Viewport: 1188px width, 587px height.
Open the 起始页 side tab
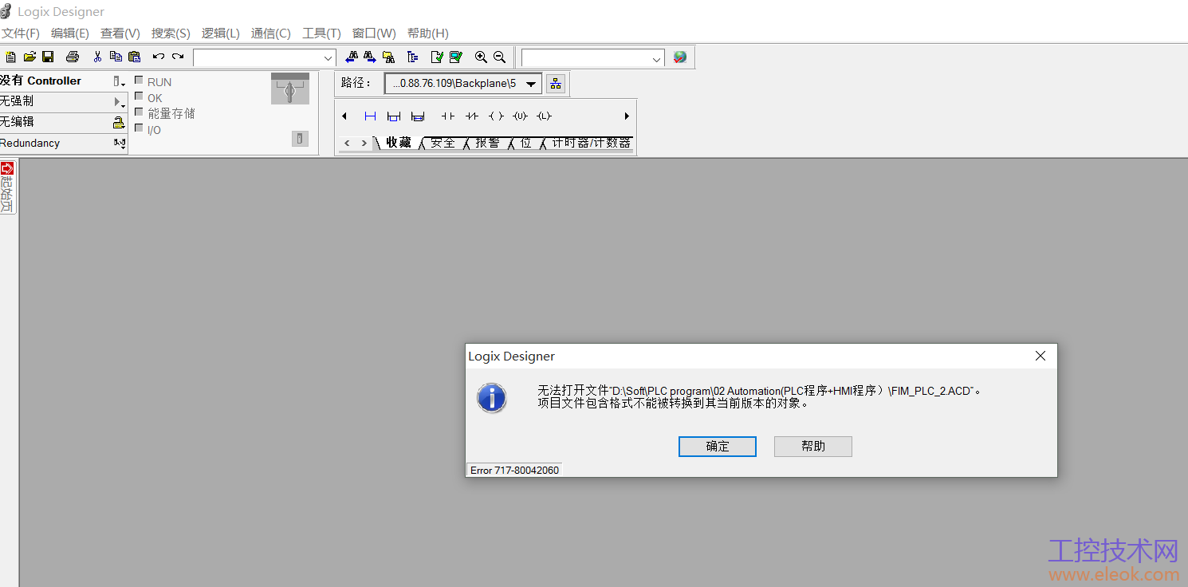[x=7, y=187]
